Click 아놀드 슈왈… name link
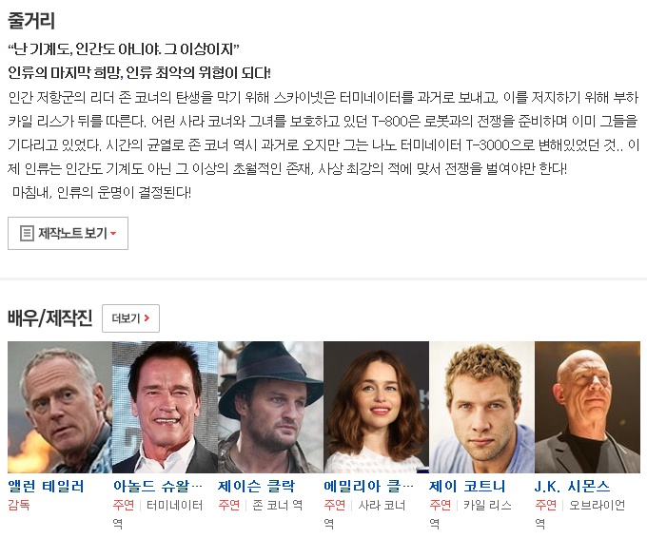647x538 pixels. (158, 486)
